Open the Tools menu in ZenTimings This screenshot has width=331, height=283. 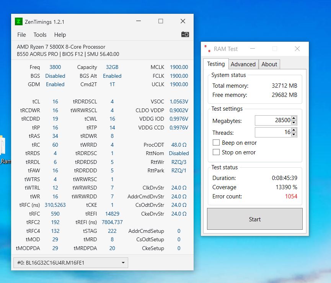(40, 34)
